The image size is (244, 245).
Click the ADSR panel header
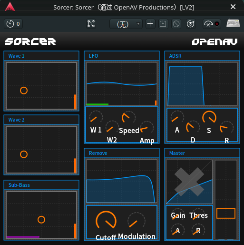coord(202,56)
